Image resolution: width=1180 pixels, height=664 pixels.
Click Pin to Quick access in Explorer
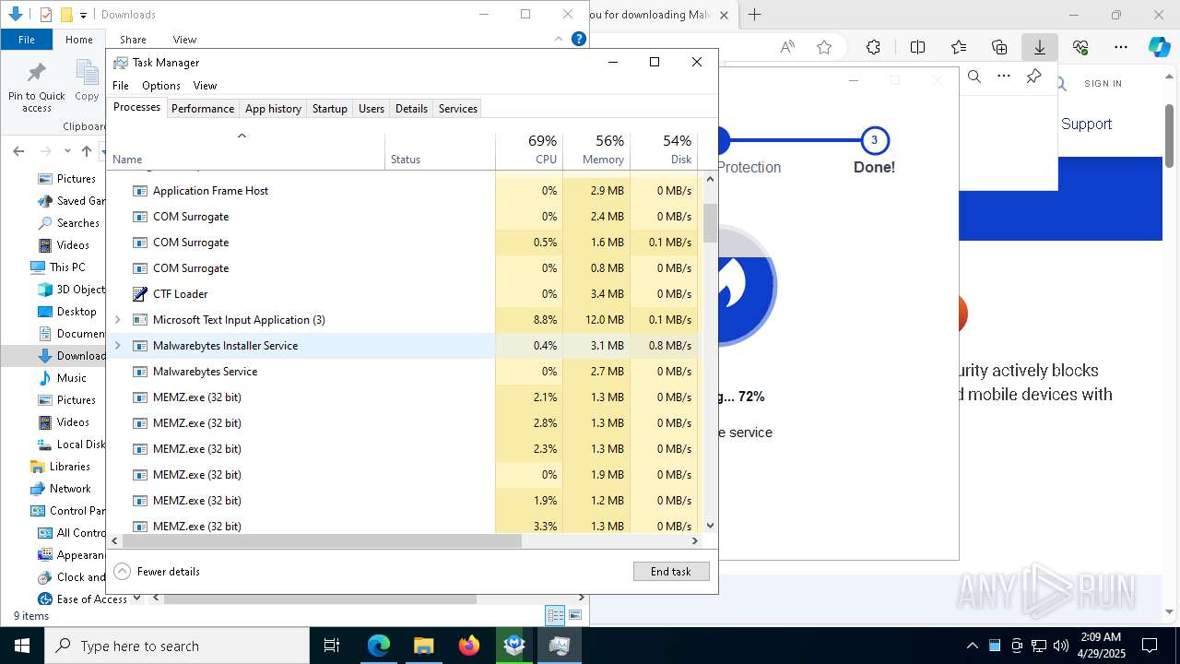tap(37, 88)
